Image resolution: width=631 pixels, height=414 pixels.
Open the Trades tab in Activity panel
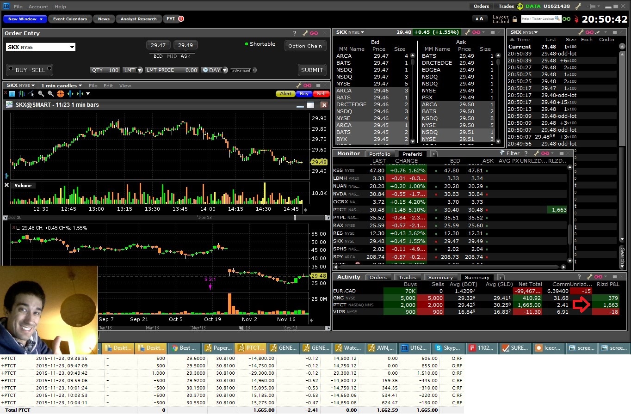tap(407, 277)
